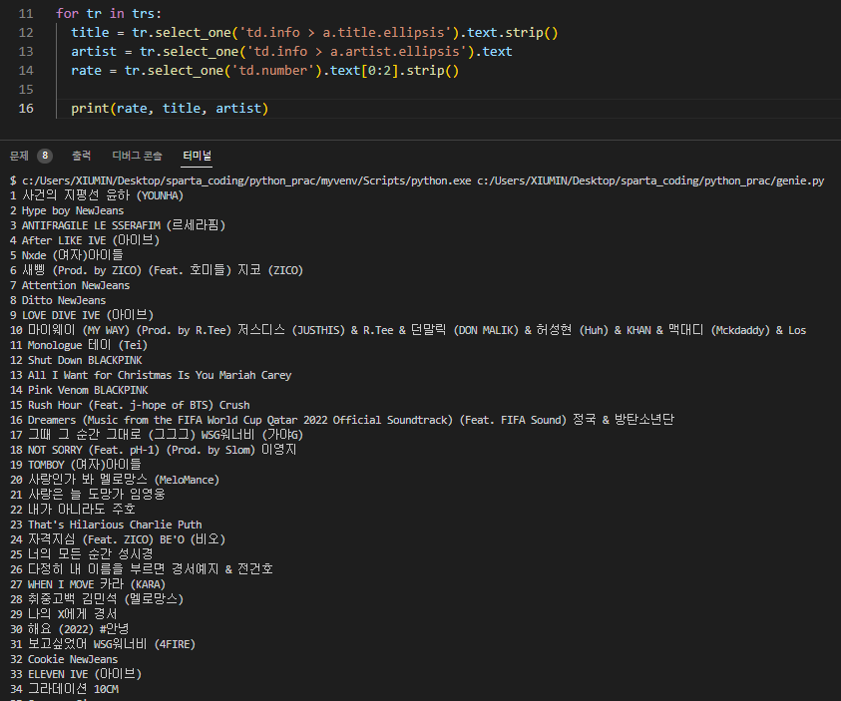This screenshot has width=841, height=701.
Task: Click output row '17 그때 그 순간 그대로'
Action: pos(157,435)
